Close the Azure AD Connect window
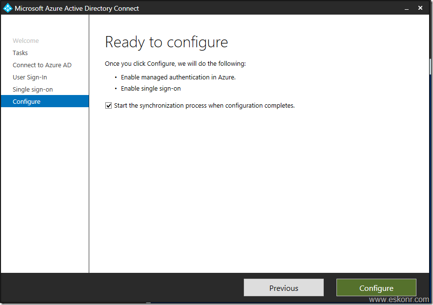Image resolution: width=433 pixels, height=305 pixels. pos(420,8)
